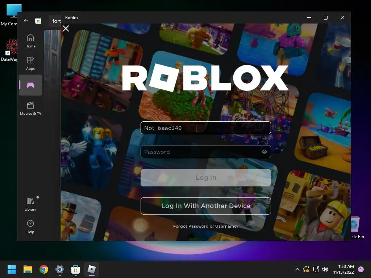Viewport: 371px width, 278px height.
Task: Minimize the Roblox window
Action: pos(309,18)
